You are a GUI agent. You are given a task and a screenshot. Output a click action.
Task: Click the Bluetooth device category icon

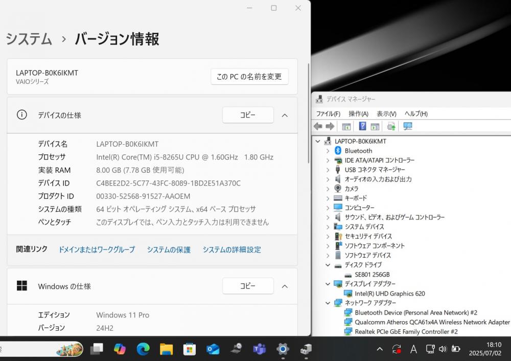pos(338,150)
